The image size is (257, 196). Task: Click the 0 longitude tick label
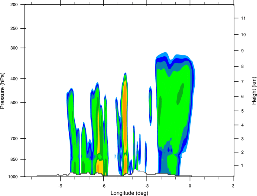(x=190, y=186)
